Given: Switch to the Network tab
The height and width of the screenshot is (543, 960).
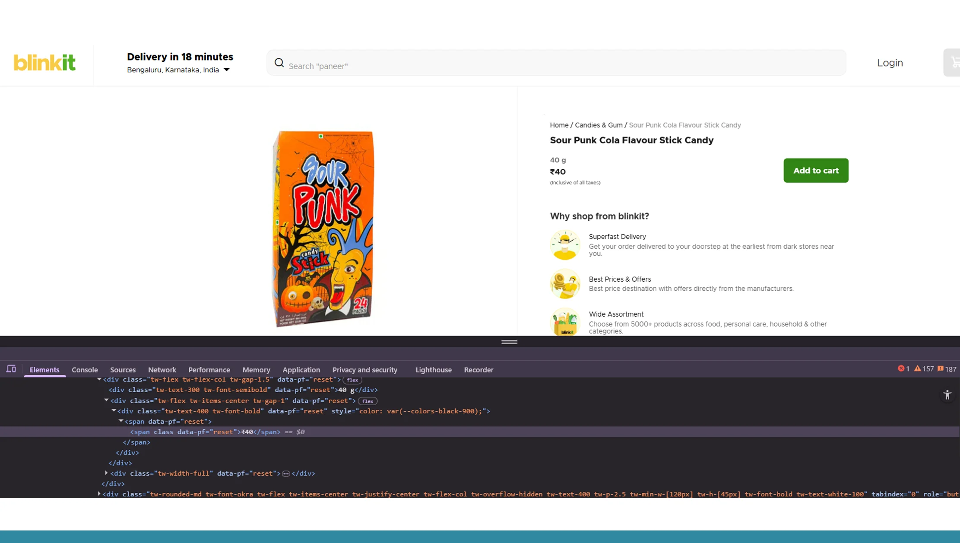Looking at the screenshot, I should pyautogui.click(x=162, y=370).
